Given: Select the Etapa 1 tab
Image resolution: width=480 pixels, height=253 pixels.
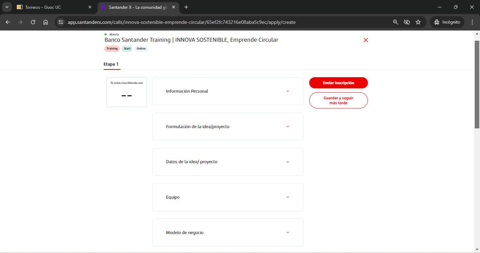Looking at the screenshot, I should [x=111, y=64].
